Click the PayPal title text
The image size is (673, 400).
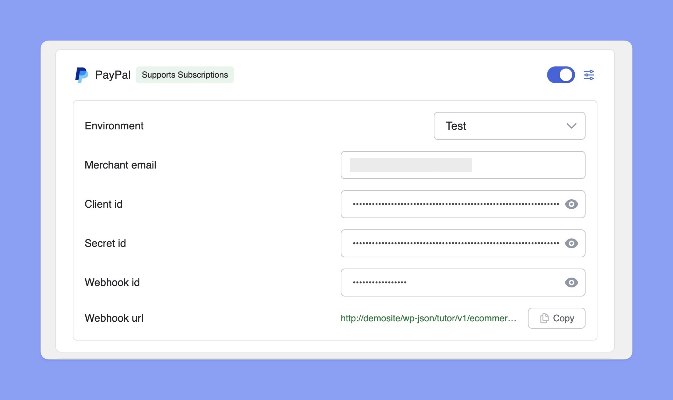click(x=113, y=75)
